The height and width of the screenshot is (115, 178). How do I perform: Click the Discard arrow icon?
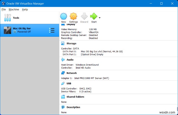[x=84, y=16]
